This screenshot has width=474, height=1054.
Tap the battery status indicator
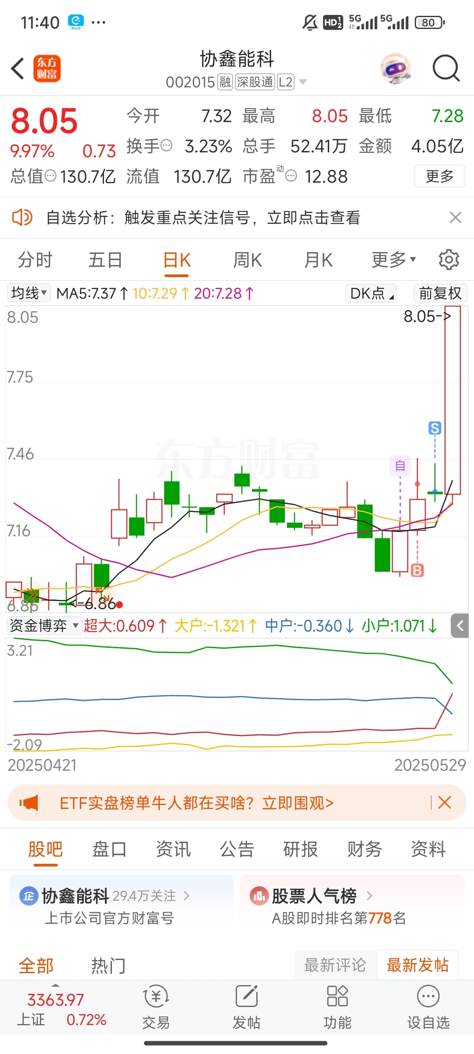(x=430, y=22)
